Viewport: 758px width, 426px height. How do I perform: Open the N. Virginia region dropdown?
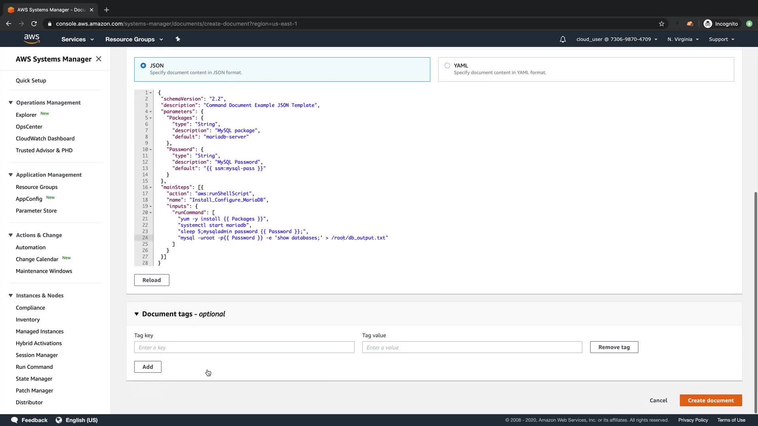pyautogui.click(x=683, y=39)
